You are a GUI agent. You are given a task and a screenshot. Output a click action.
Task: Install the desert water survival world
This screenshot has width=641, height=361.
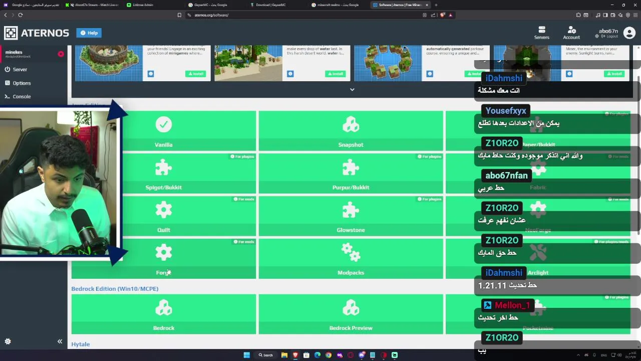(335, 74)
